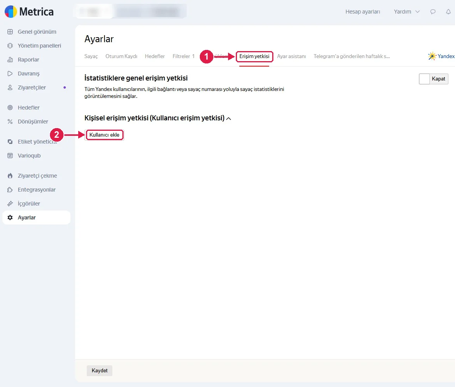Click the Kullanıcı ekle button
Screen dimensions: 455x387
point(105,135)
